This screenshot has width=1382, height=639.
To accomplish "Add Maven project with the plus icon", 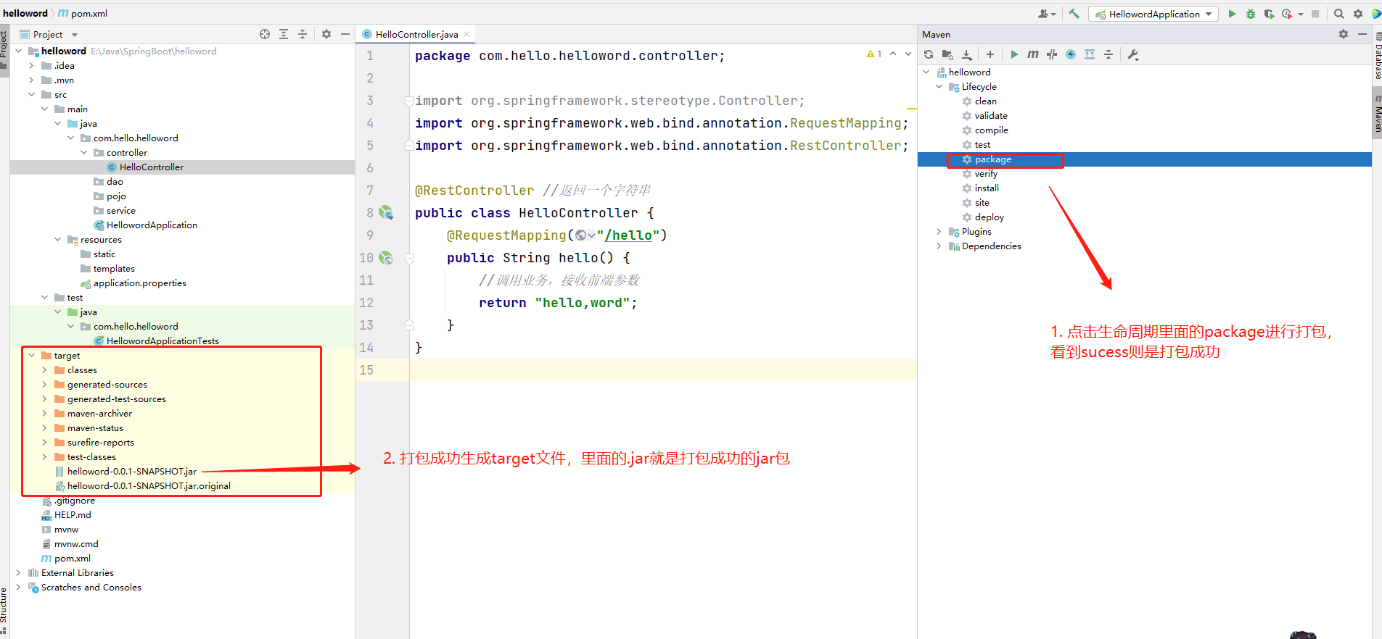I will [x=990, y=54].
